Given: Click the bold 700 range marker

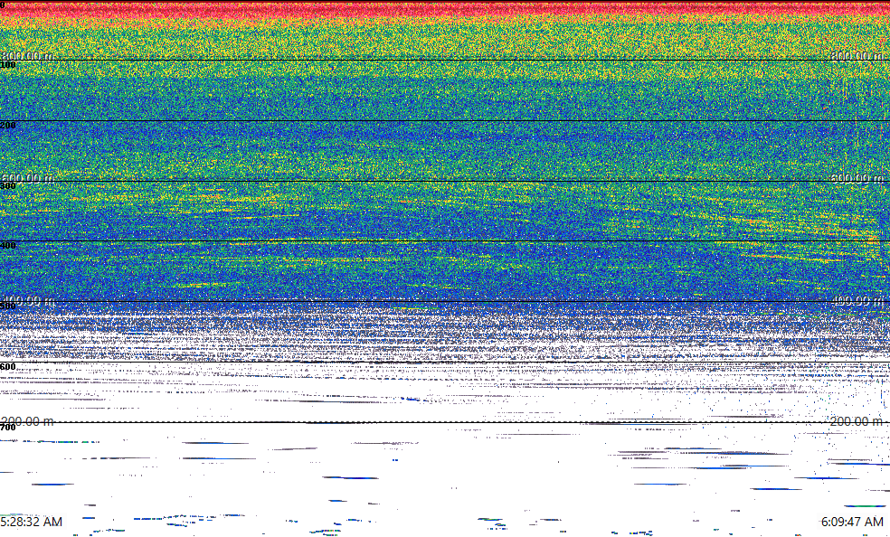Looking at the screenshot, I should coord(8,427).
